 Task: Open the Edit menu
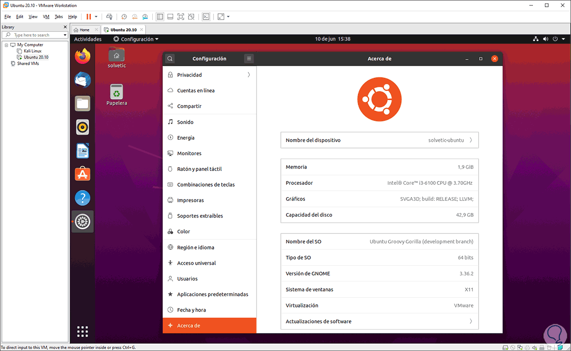(x=20, y=17)
